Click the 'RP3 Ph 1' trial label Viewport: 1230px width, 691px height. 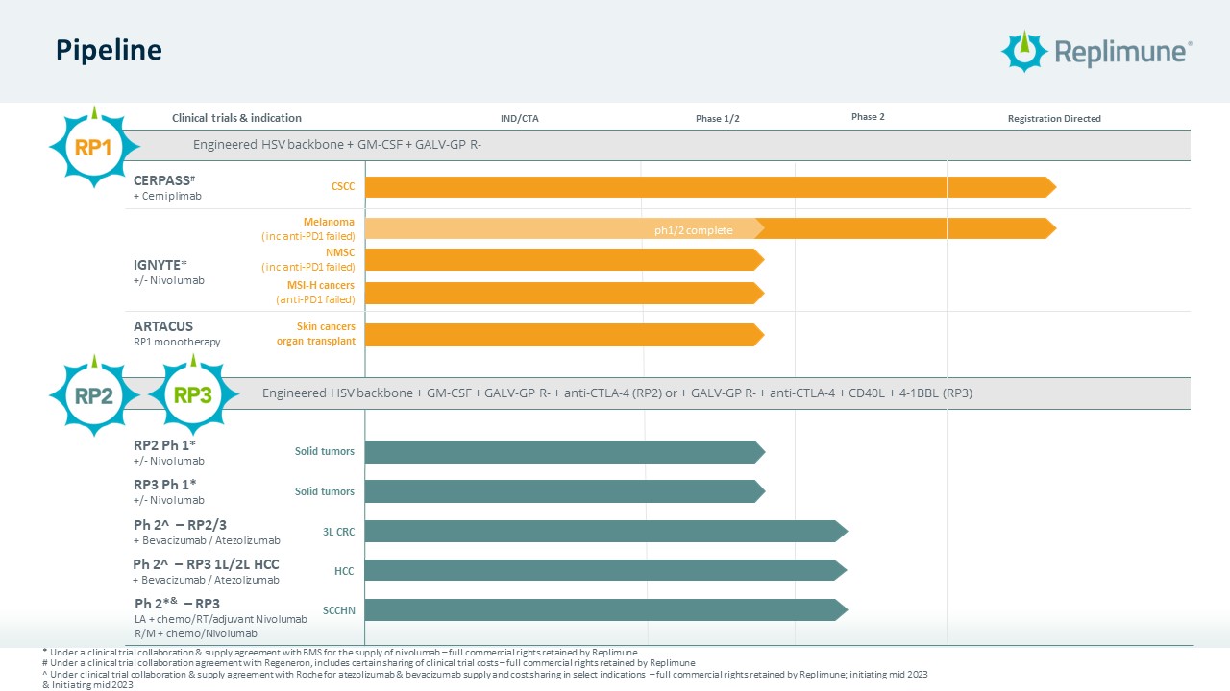pyautogui.click(x=164, y=485)
